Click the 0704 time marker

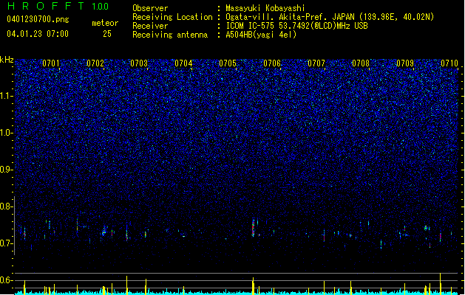point(183,63)
